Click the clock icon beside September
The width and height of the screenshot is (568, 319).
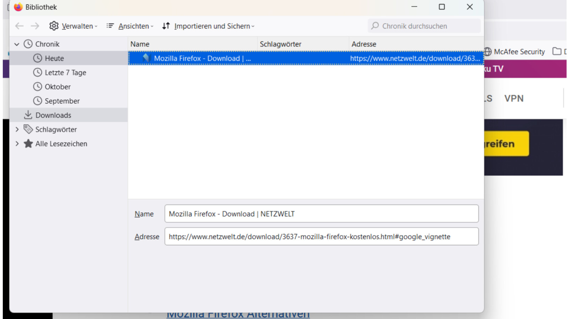[x=38, y=101]
